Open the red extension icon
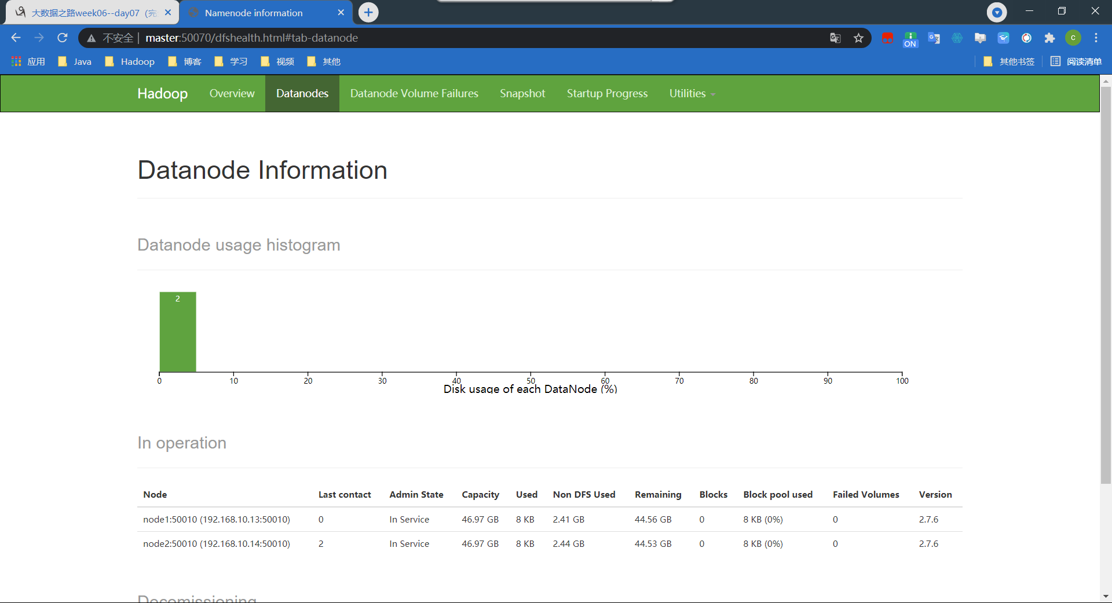This screenshot has height=603, width=1112. (x=887, y=38)
